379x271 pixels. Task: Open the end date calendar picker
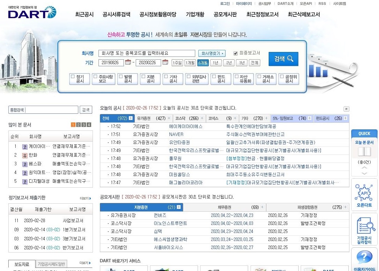click(165, 62)
